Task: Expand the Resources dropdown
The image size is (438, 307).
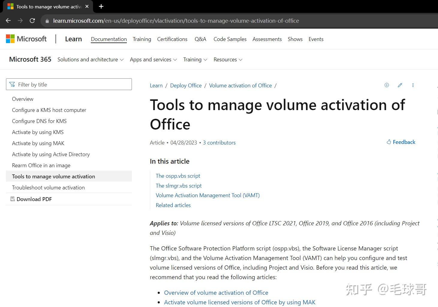Action: (x=228, y=60)
